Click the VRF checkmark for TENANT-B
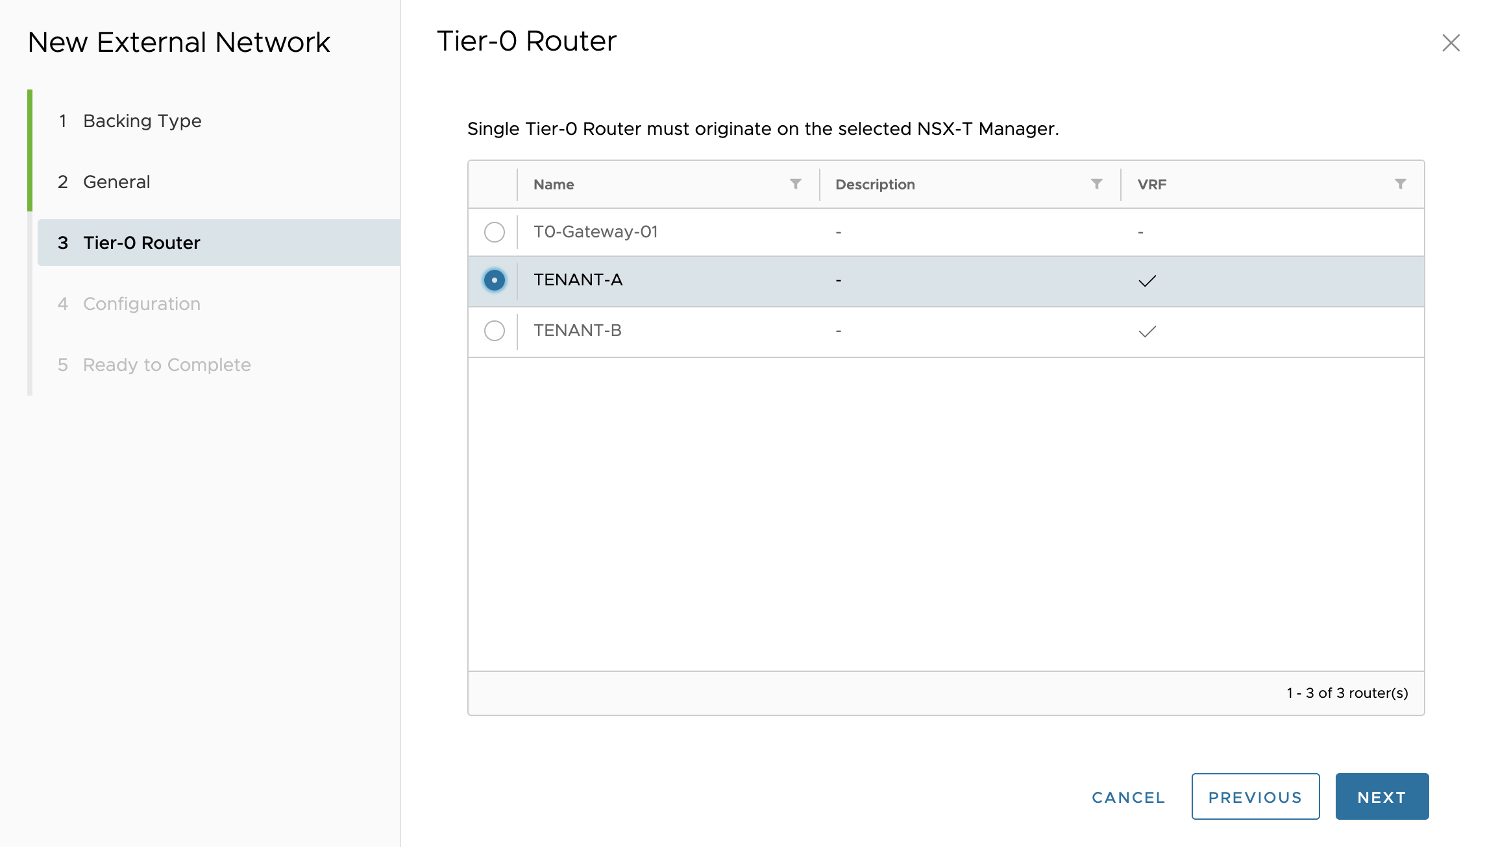 coord(1147,331)
